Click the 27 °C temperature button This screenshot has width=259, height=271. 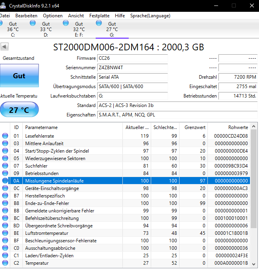tap(19, 110)
